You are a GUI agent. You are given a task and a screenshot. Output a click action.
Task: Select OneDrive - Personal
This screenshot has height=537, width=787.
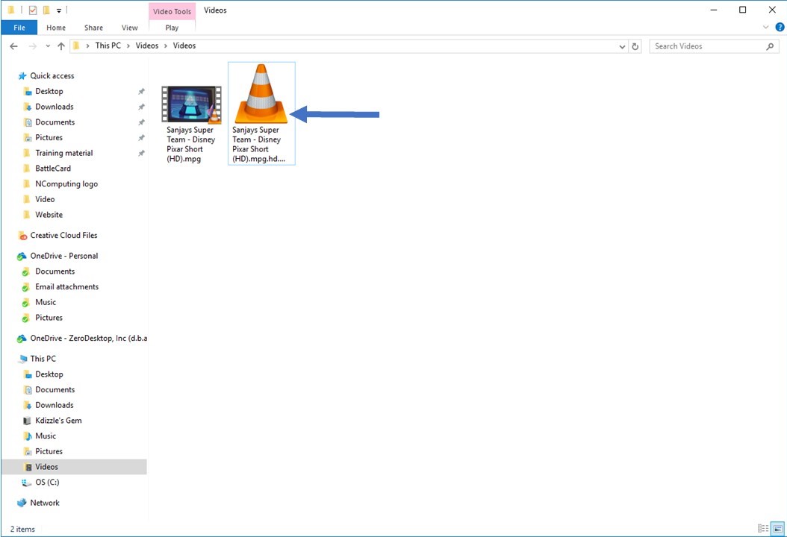pyautogui.click(x=63, y=256)
